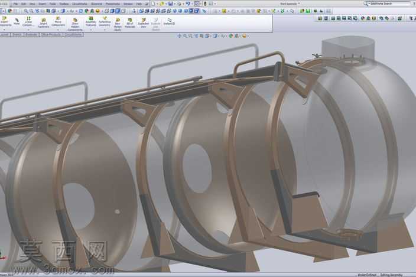Expand the Move Component dropdown arrow
416x277 pixels.
tap(58, 30)
